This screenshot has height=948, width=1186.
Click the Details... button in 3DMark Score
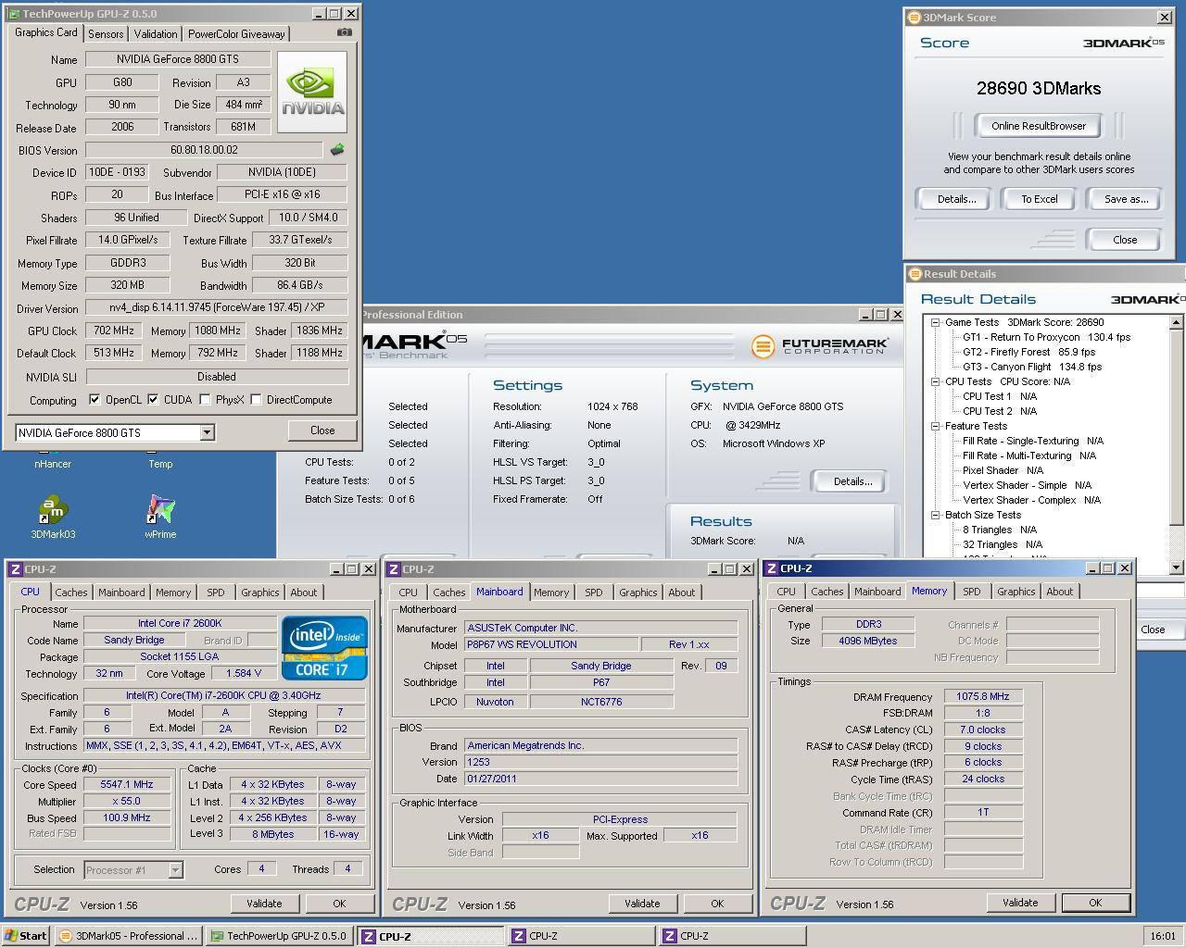[x=956, y=199]
